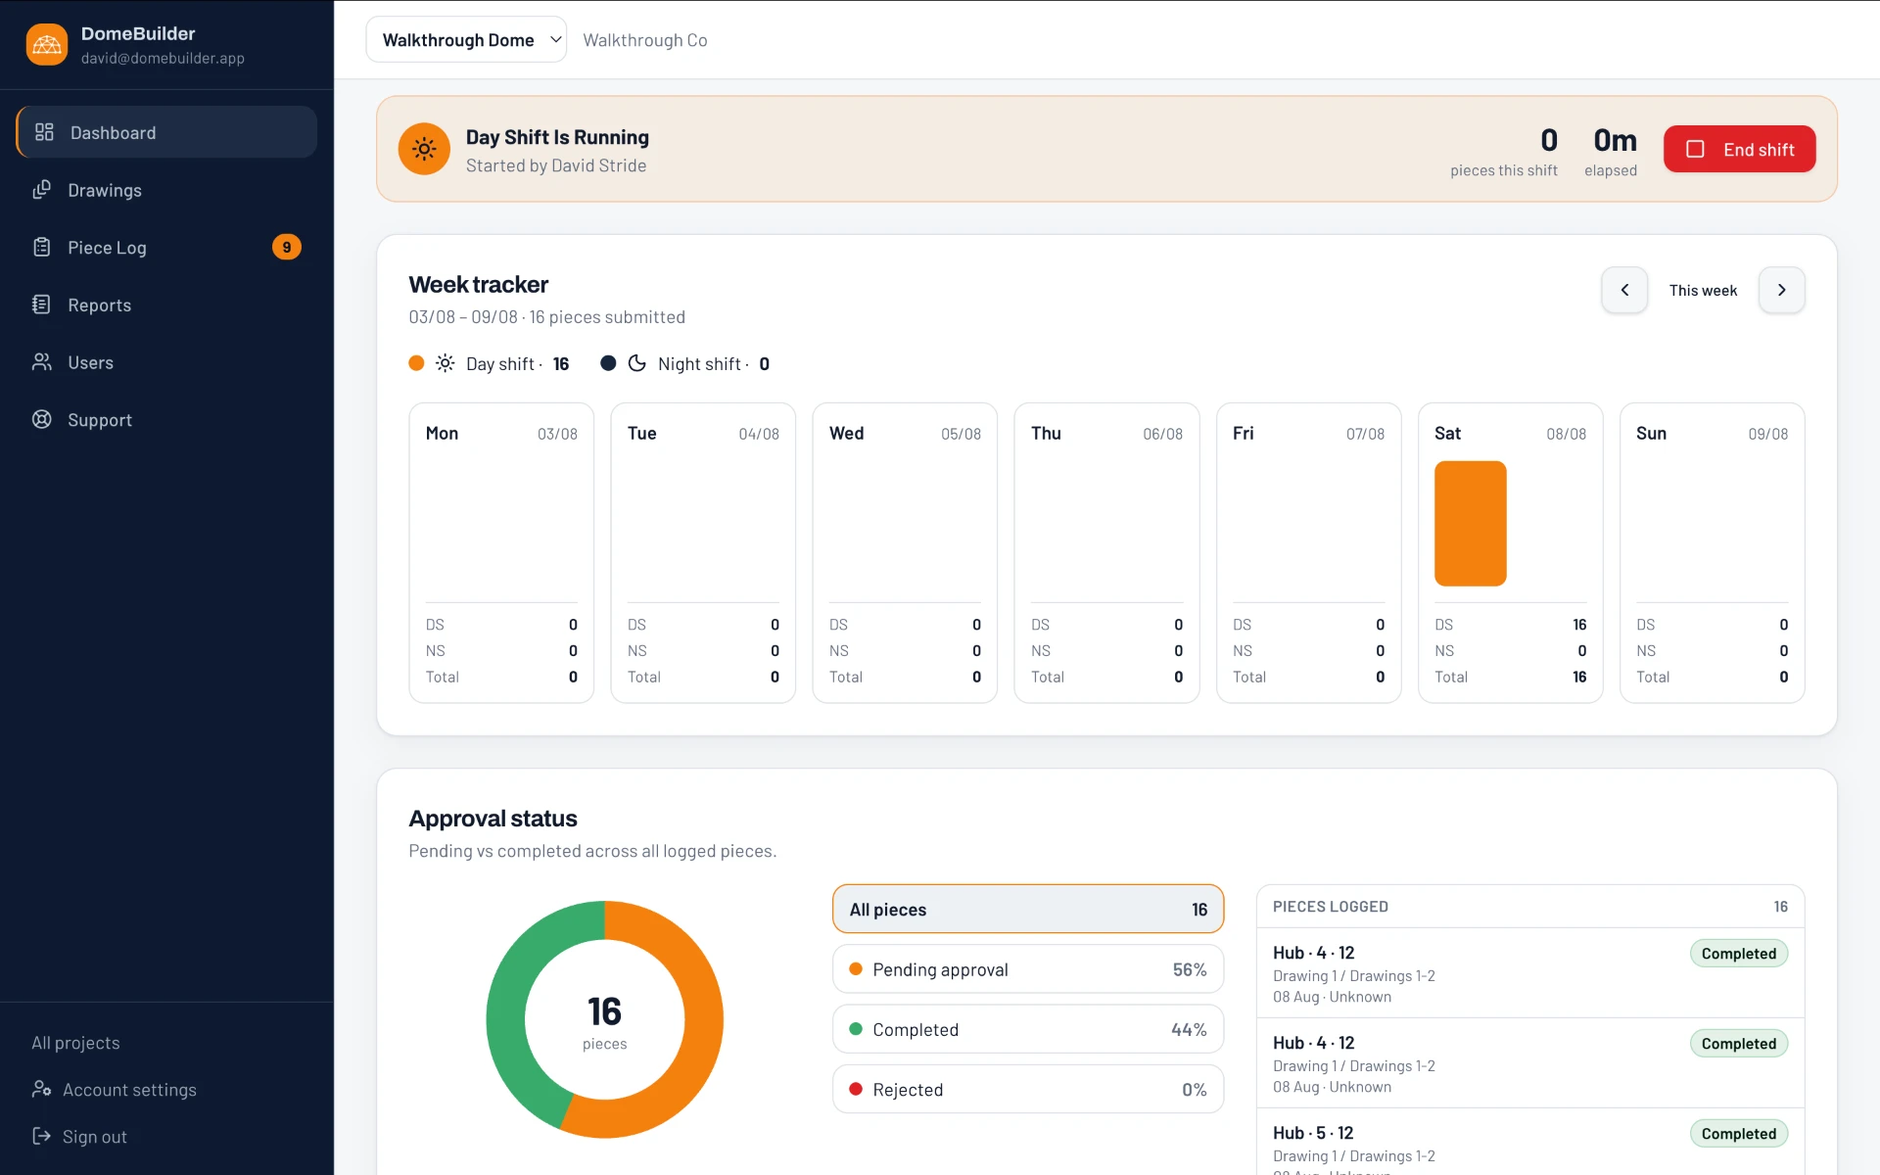This screenshot has width=1880, height=1175.
Task: Click the 'This week' label
Action: pos(1703,290)
